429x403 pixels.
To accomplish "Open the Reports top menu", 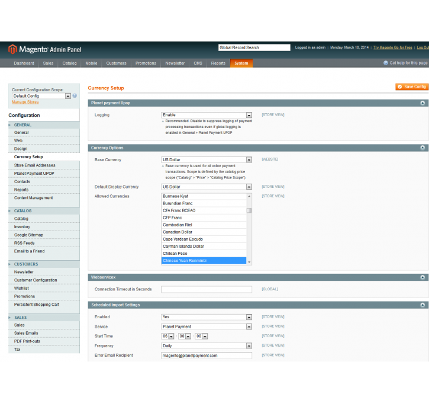I will (218, 63).
